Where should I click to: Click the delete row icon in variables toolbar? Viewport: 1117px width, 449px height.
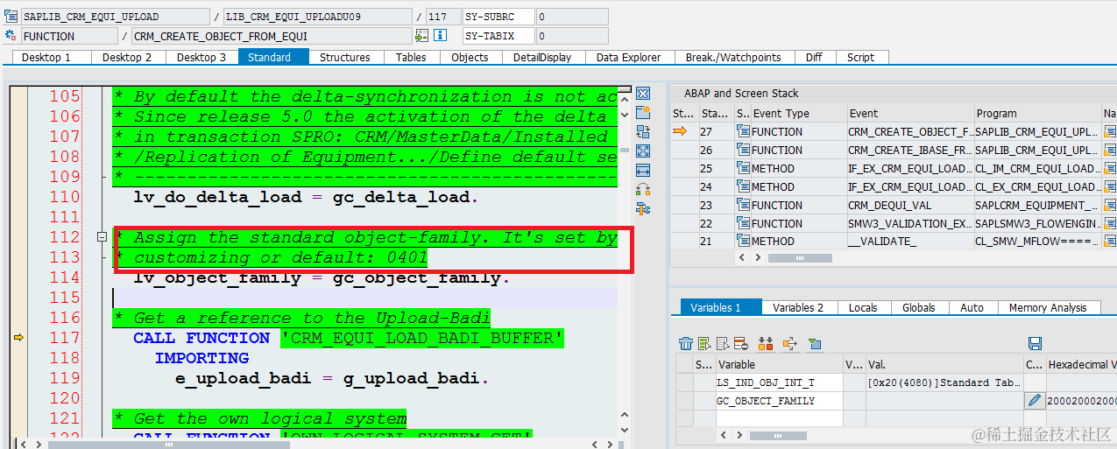click(739, 343)
